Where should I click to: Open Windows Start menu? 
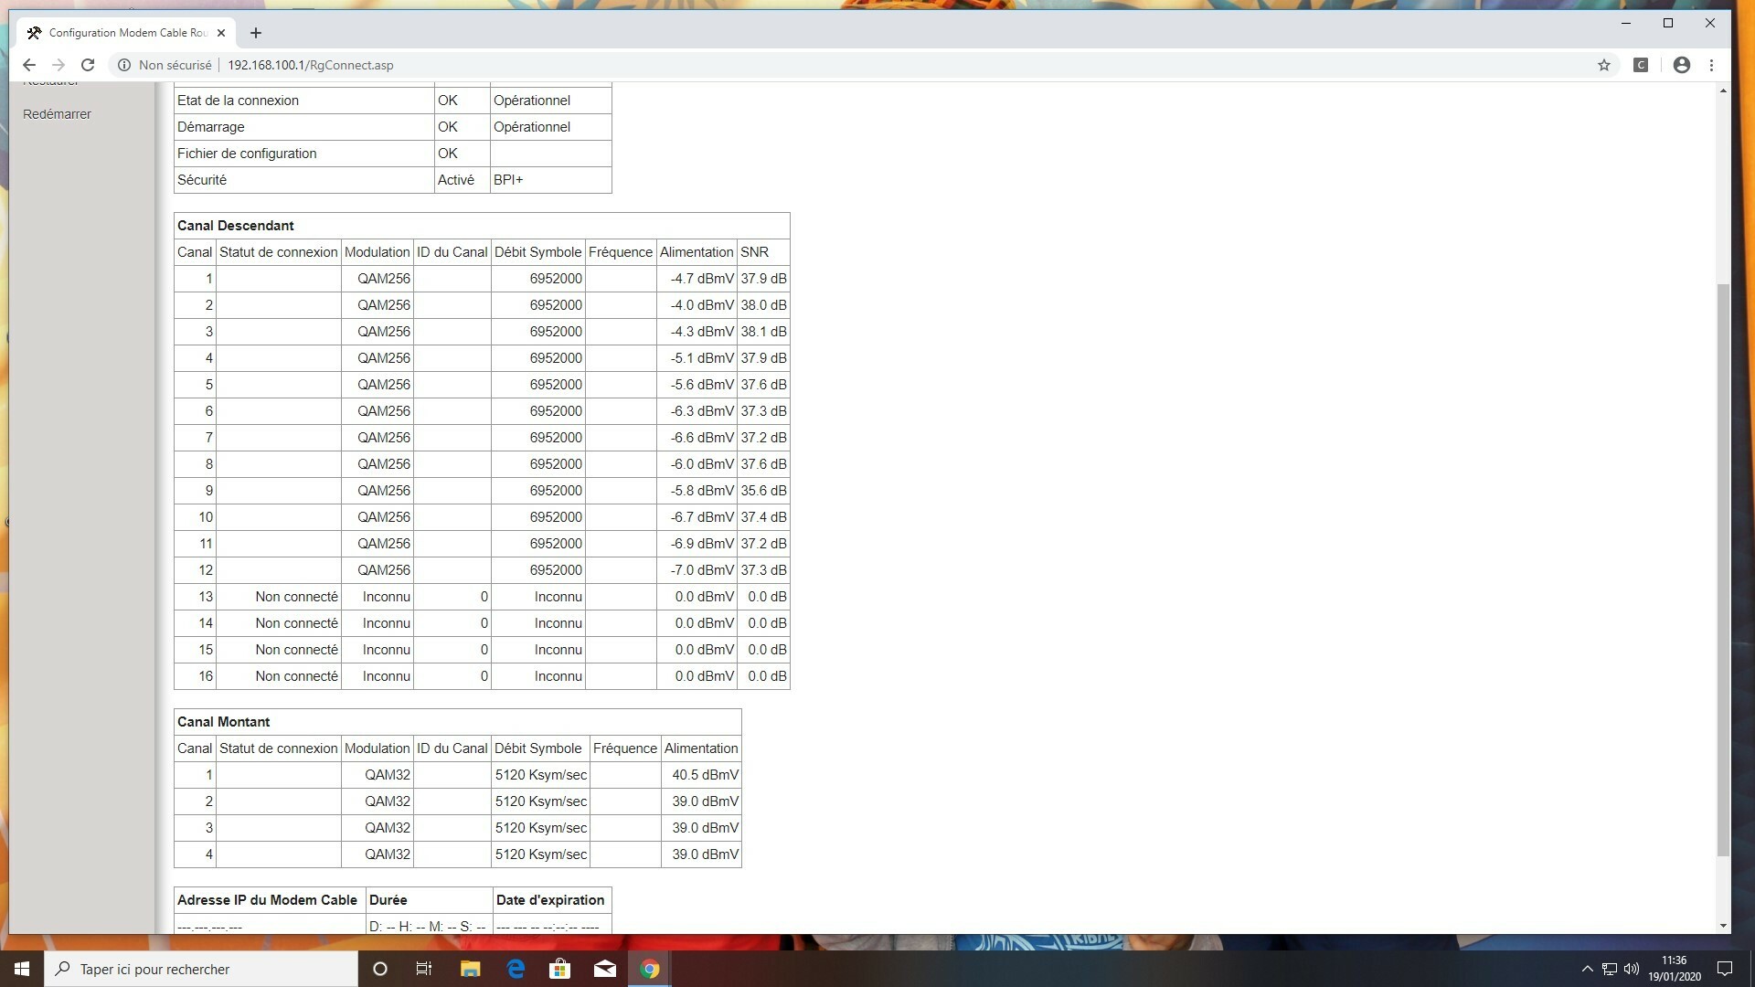tap(22, 969)
